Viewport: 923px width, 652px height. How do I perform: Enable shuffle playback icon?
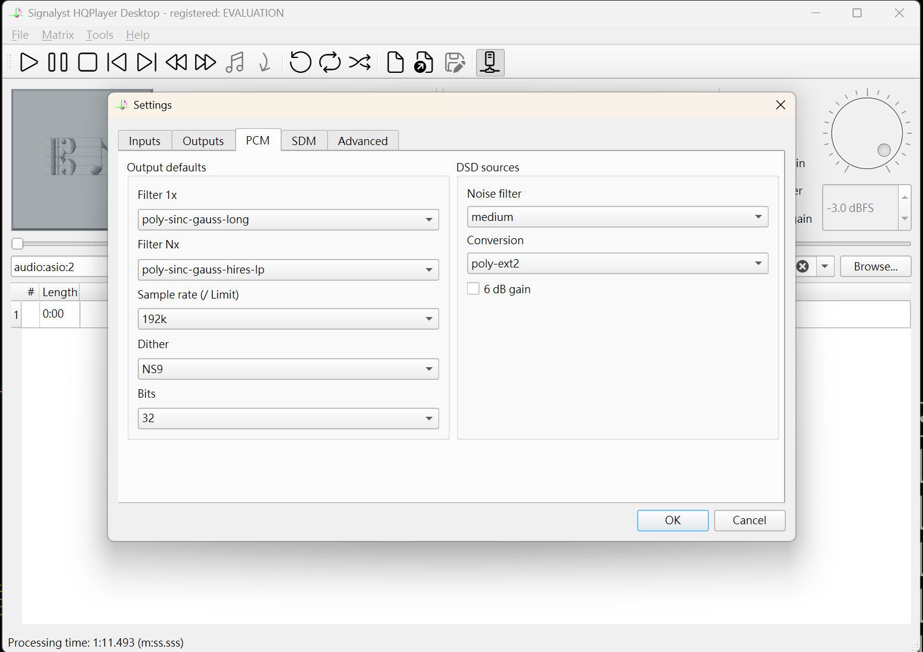(x=360, y=62)
